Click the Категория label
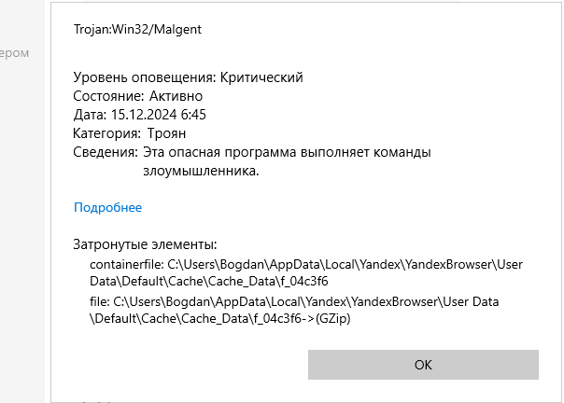Screen dimensions: 564x403 [x=106, y=132]
